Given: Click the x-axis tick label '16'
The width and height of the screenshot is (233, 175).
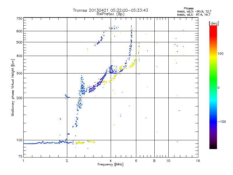Looking at the screenshot, I should click(x=198, y=161).
